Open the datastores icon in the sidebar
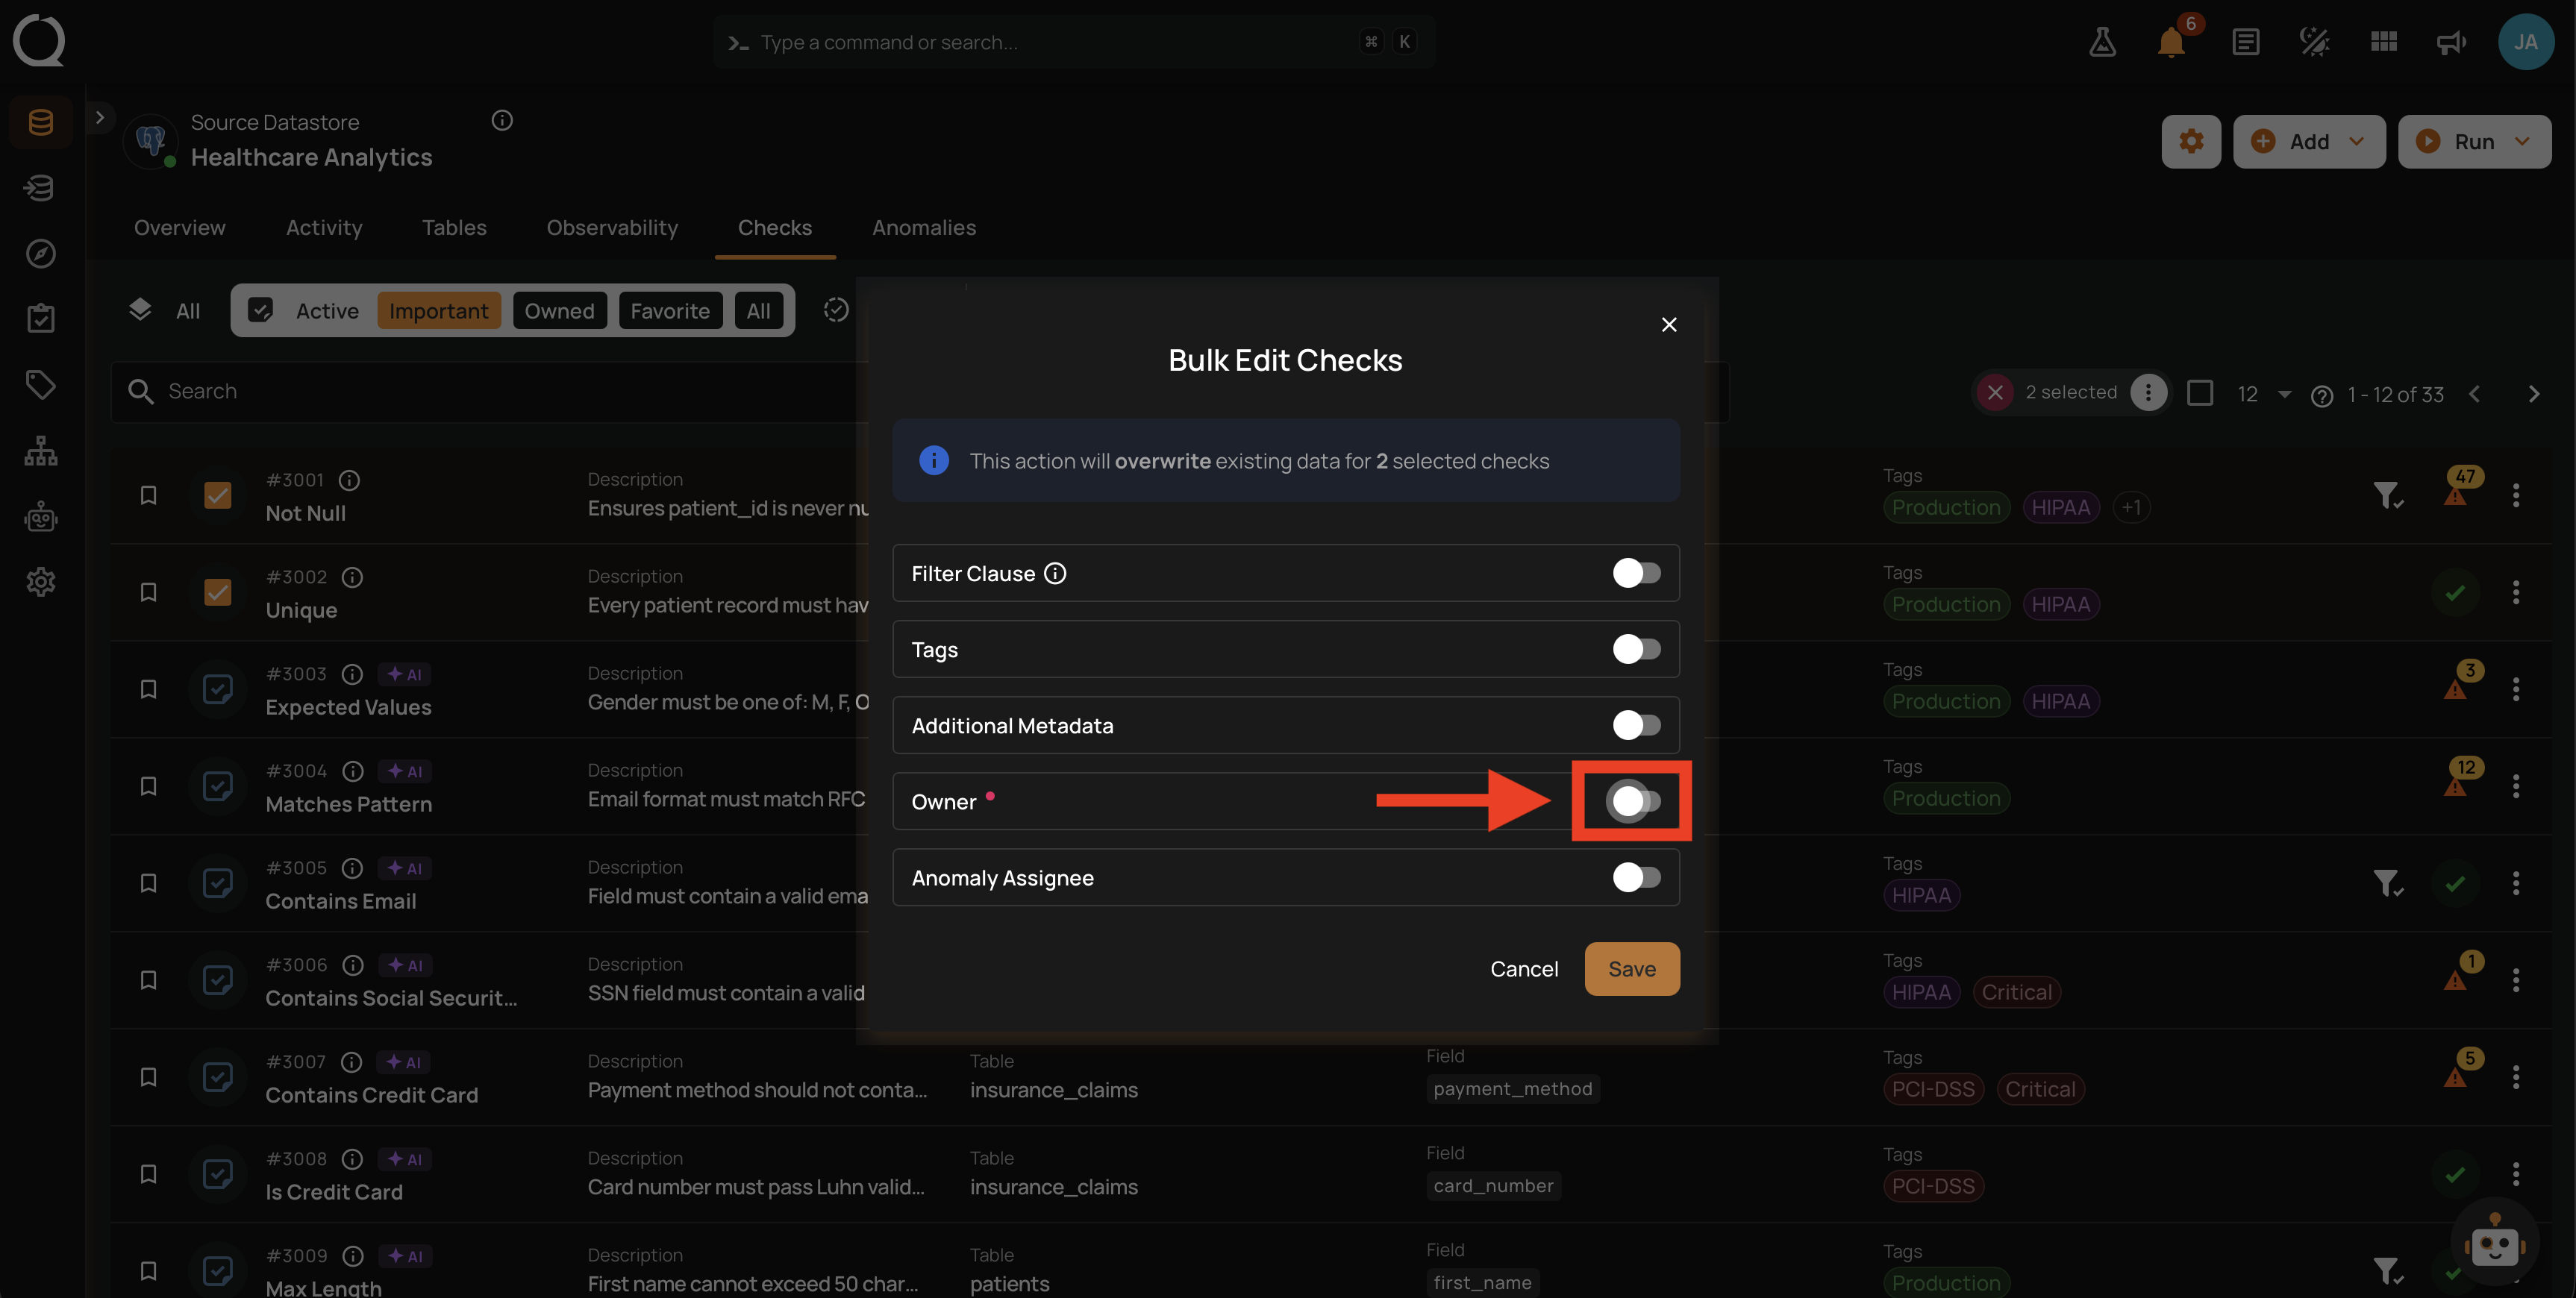This screenshot has height=1298, width=2576. click(40, 122)
